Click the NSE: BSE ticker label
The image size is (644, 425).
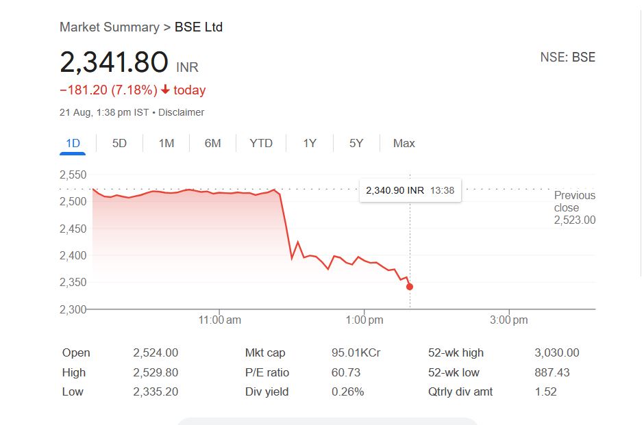pos(567,57)
